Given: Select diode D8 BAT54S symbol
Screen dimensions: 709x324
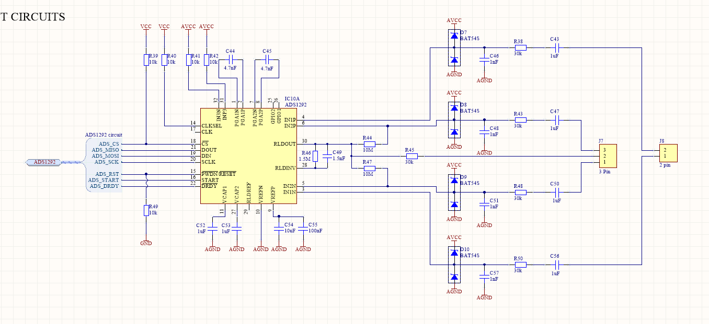Looking at the screenshot, I should point(454,120).
